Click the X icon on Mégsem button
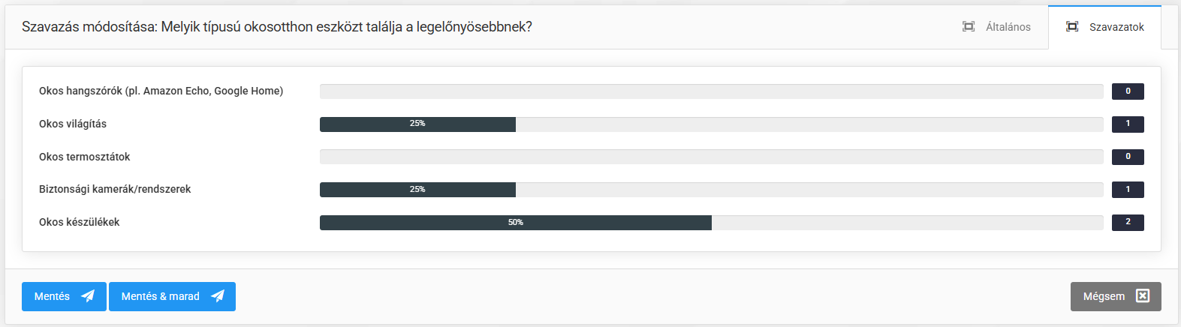Screen dimensions: 1181x327 pyautogui.click(x=1143, y=296)
